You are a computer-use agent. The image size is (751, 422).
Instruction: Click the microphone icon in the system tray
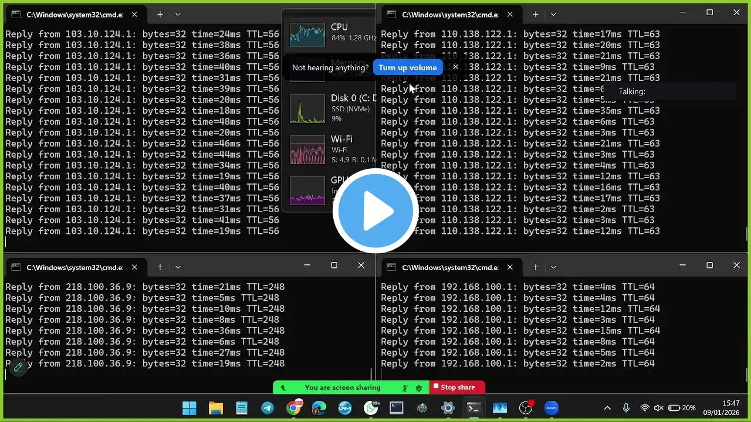(x=626, y=408)
